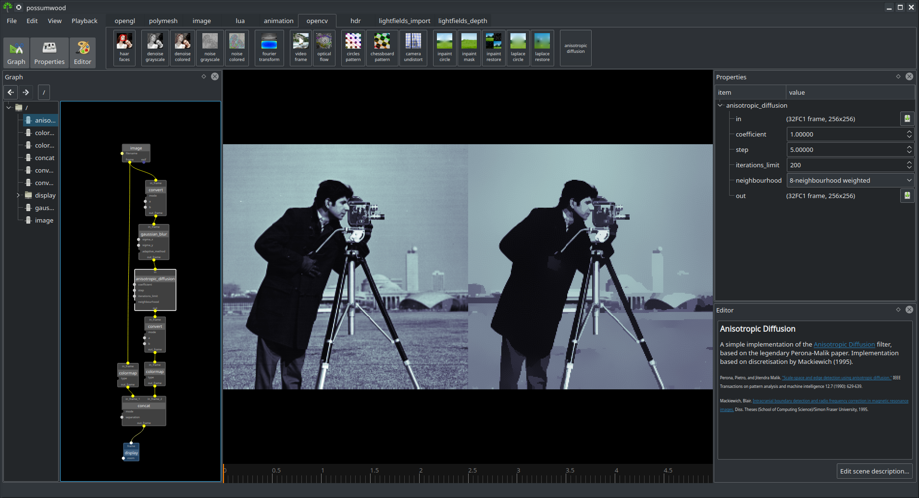The height and width of the screenshot is (498, 919).
Task: Click Edit scene description button
Action: click(x=874, y=471)
